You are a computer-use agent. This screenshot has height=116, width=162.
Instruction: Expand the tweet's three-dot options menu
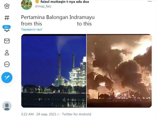pos(150,2)
